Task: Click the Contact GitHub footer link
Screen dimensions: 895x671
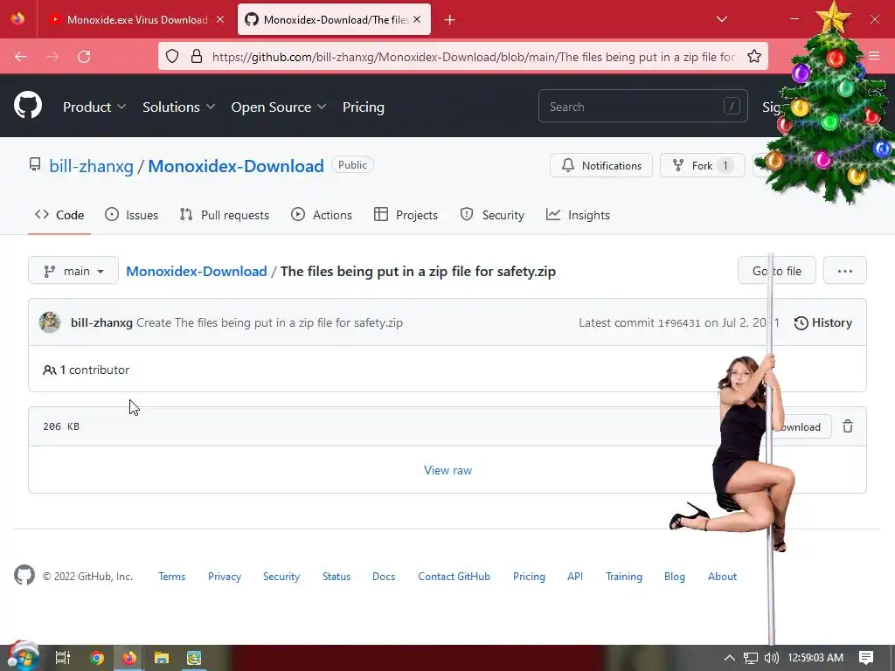Action: click(454, 577)
